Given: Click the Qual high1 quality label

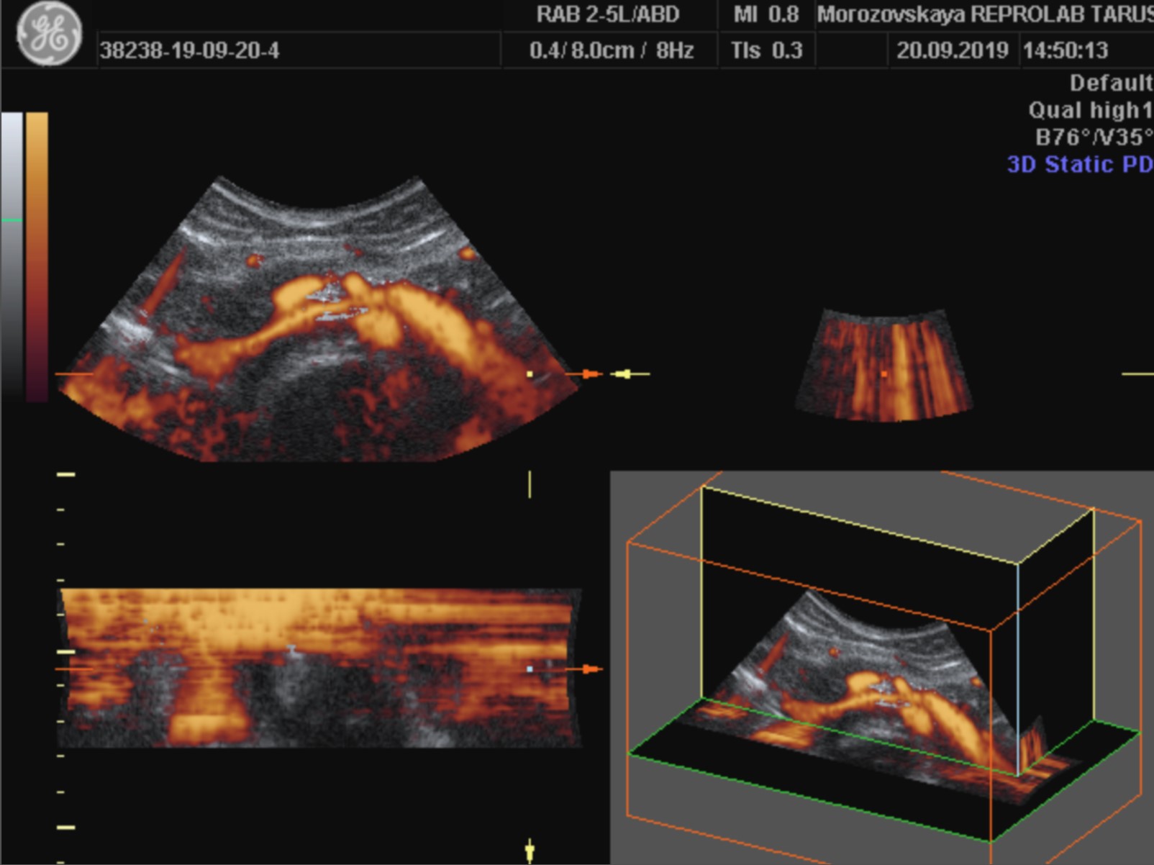Looking at the screenshot, I should [1090, 110].
